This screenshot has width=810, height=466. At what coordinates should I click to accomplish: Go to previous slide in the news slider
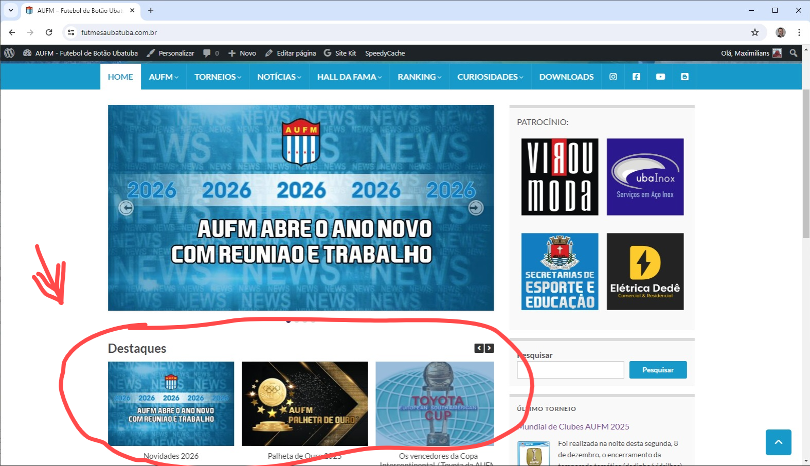[x=126, y=207]
